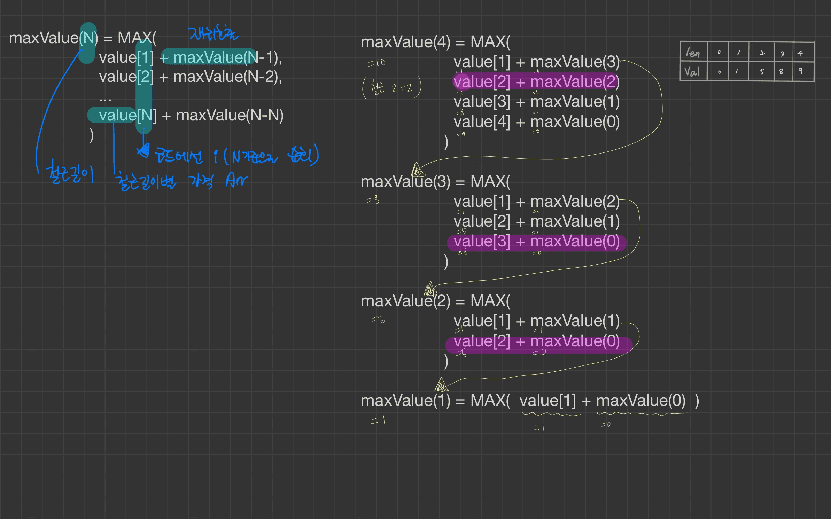Screen dimensions: 831x519
Task: Click the maxValue(1) = MAX( line
Action: tap(435, 401)
